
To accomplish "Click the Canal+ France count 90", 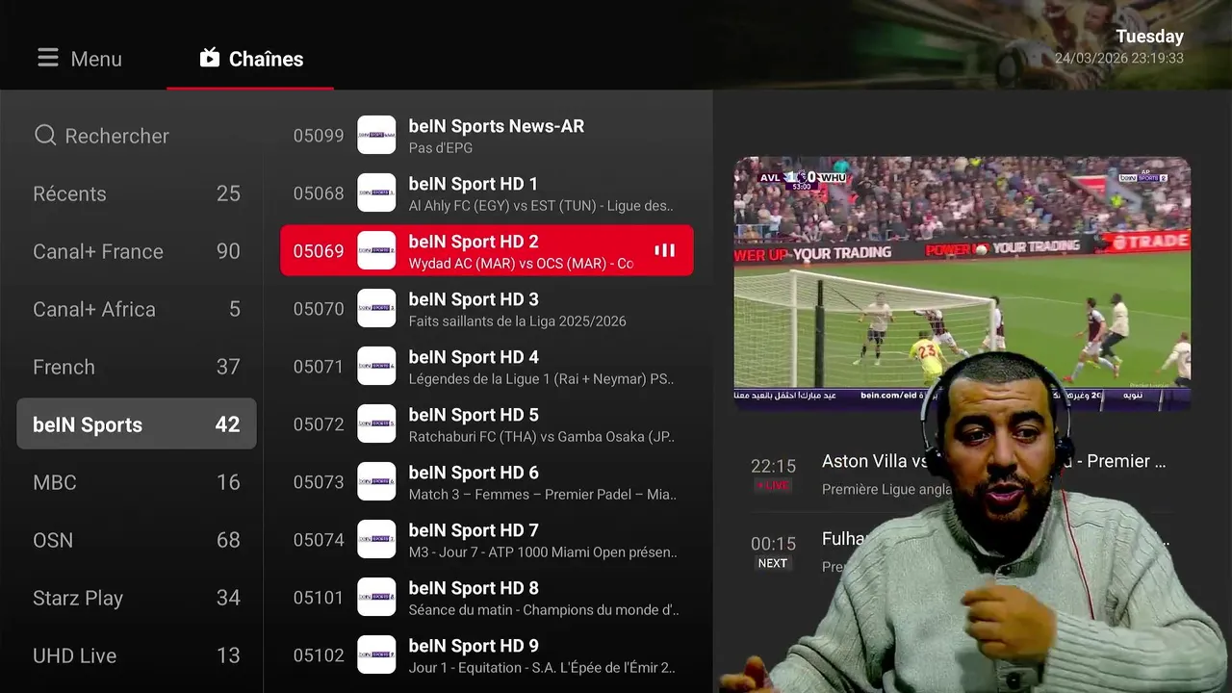I will (x=228, y=251).
